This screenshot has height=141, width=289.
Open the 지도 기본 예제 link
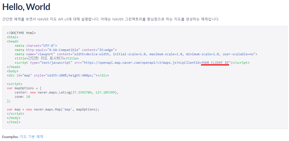(x=31, y=136)
